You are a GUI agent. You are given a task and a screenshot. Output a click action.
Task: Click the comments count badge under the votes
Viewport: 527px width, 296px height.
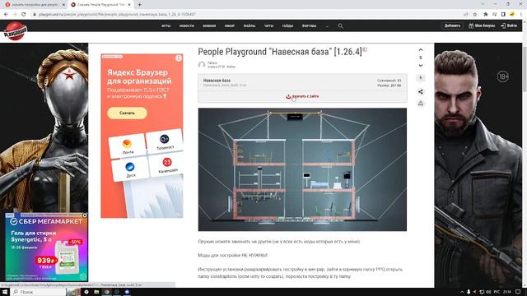coord(421,78)
